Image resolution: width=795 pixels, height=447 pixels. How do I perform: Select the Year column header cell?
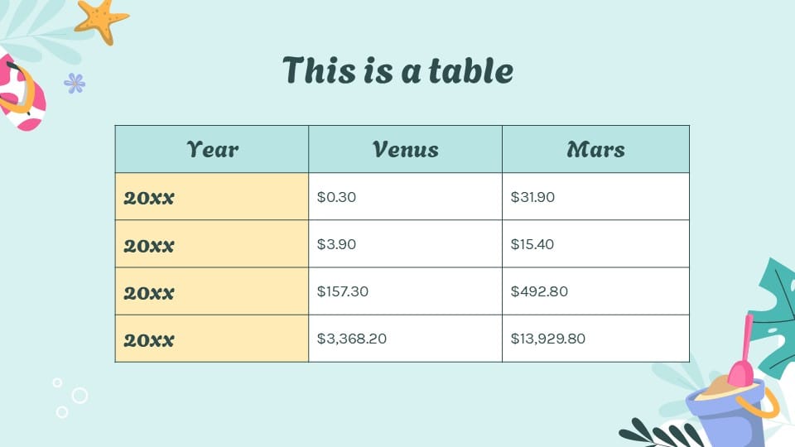pyautogui.click(x=212, y=149)
